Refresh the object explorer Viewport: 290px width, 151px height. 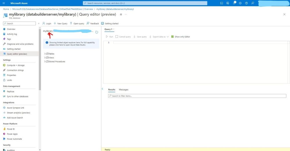click(97, 32)
